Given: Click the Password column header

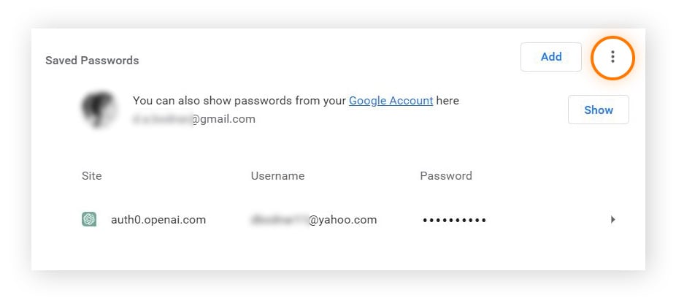Looking at the screenshot, I should (x=446, y=176).
